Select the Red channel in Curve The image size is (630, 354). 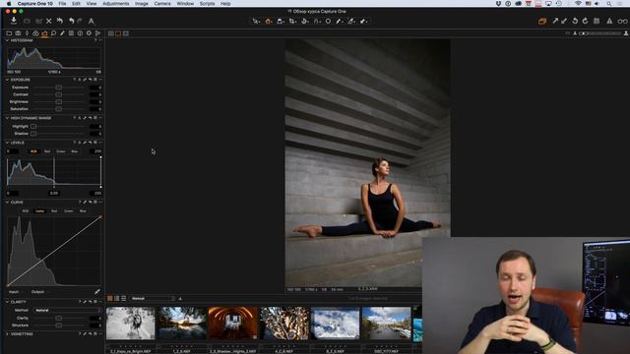[54, 210]
